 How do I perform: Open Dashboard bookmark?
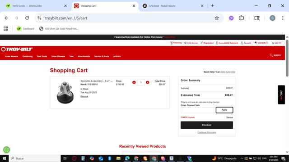pyautogui.click(x=25, y=29)
